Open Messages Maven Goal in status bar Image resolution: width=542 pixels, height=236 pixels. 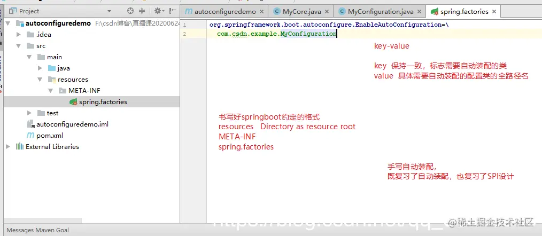click(37, 230)
